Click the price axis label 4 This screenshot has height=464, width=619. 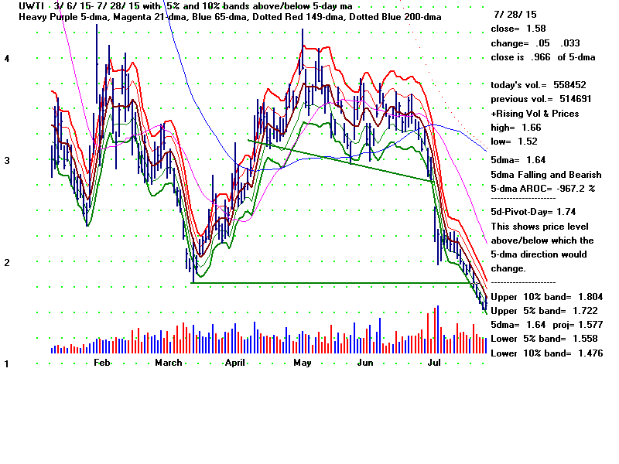(6, 59)
